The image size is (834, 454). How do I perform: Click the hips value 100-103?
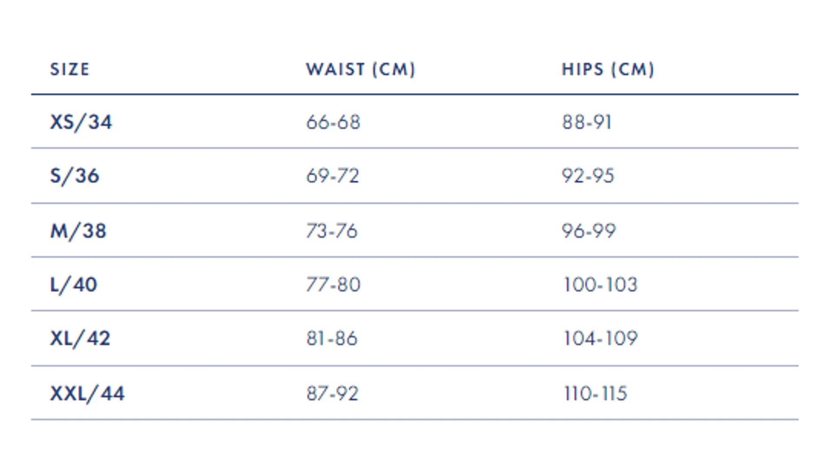pyautogui.click(x=600, y=285)
